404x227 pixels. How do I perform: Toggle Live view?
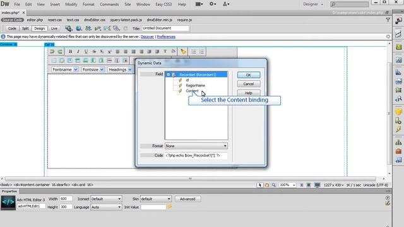click(x=54, y=28)
